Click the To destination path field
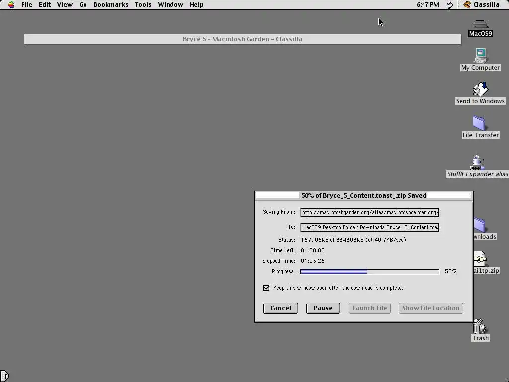Image resolution: width=509 pixels, height=382 pixels. 369,227
